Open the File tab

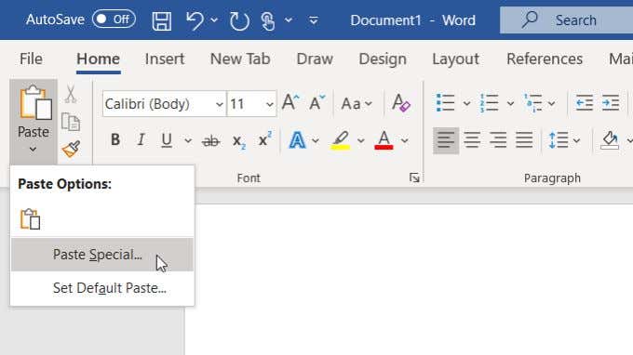point(31,59)
